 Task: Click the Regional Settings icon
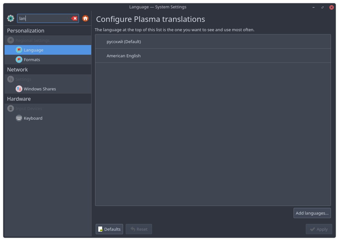click(x=10, y=40)
